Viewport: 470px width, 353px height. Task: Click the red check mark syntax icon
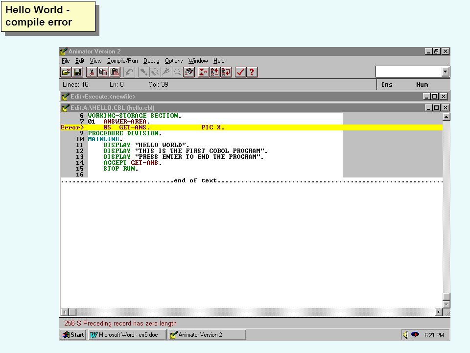[240, 72]
